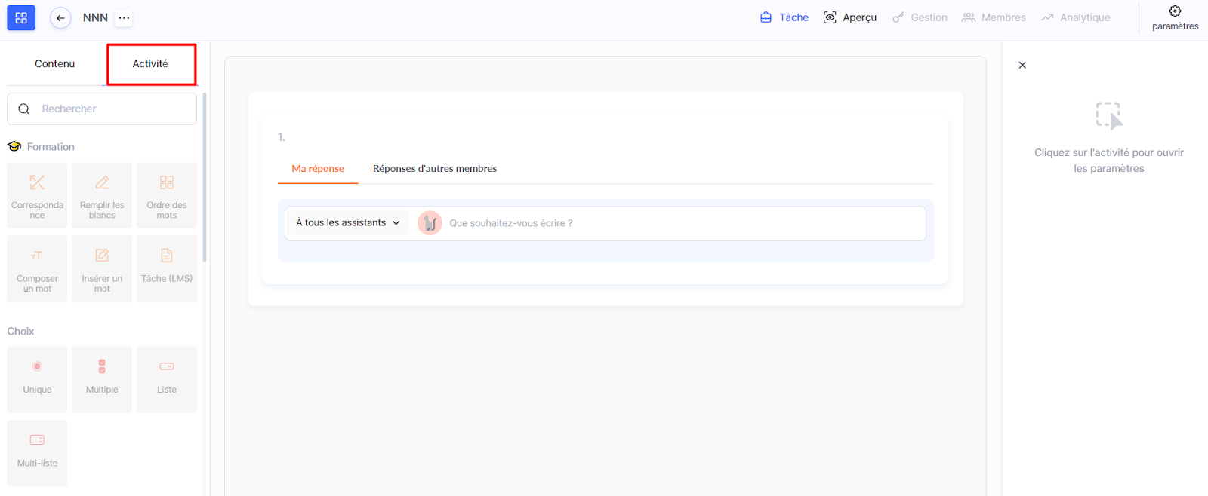Open paramètres gear settings
This screenshot has width=1208, height=496.
click(1175, 17)
